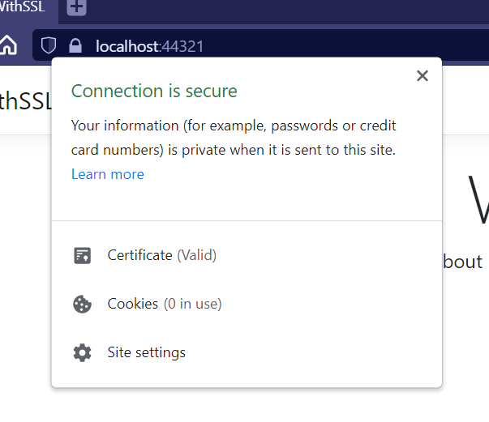Screen dimensions: 489x422
Task: Click the padlock site information icon
Action: 75,45
